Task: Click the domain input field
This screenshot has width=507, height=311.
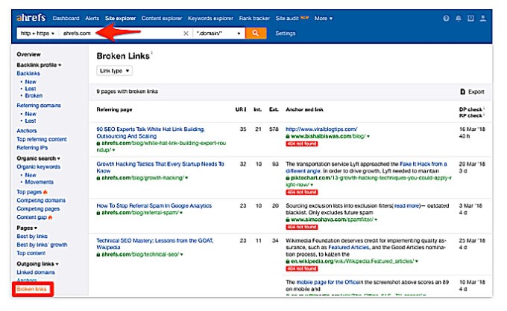Action: point(122,33)
